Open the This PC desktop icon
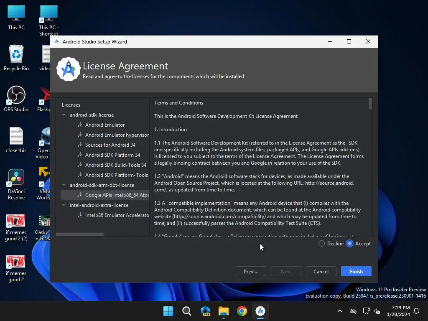This screenshot has width=428, height=321. tap(16, 18)
